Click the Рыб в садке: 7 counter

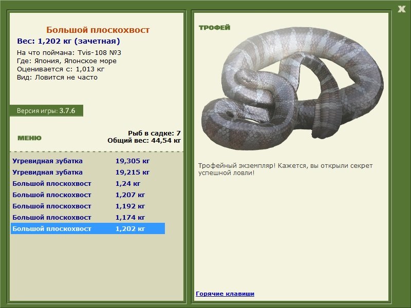click(x=155, y=133)
